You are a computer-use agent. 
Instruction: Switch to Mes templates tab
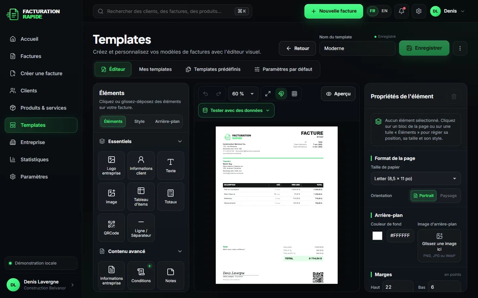click(x=155, y=69)
